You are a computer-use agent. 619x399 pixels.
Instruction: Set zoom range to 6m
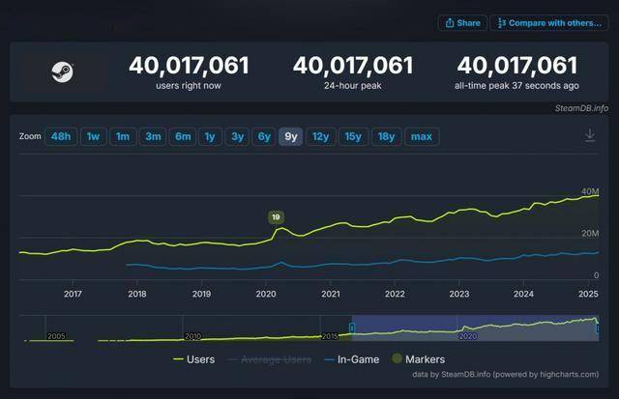pyautogui.click(x=183, y=136)
